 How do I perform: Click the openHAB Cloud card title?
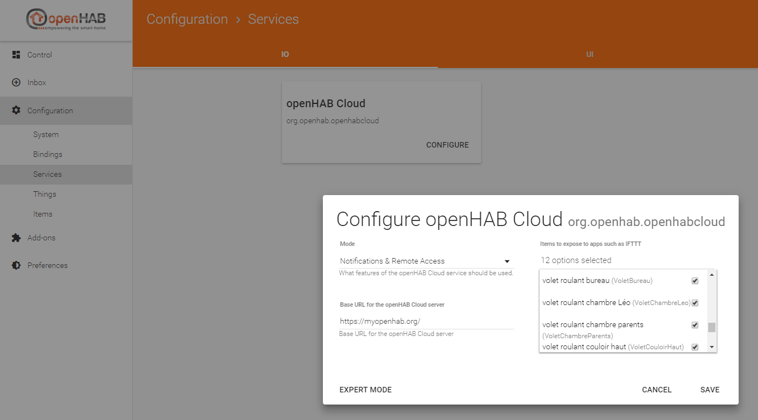[326, 103]
